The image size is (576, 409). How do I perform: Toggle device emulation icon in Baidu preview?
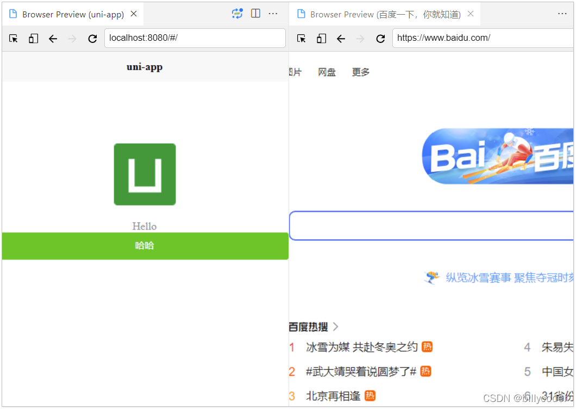(322, 38)
